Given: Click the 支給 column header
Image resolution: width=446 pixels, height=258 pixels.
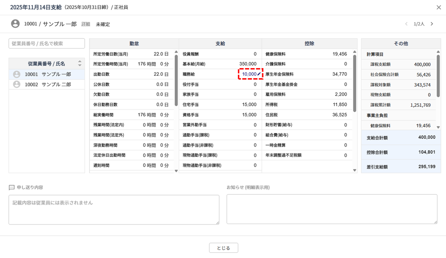Looking at the screenshot, I should [220, 43].
